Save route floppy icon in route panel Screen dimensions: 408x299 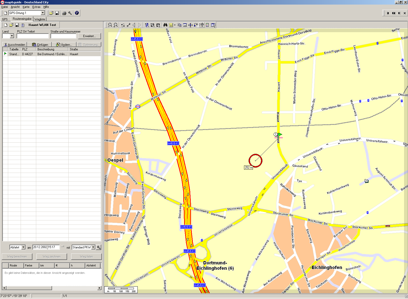(x=17, y=25)
